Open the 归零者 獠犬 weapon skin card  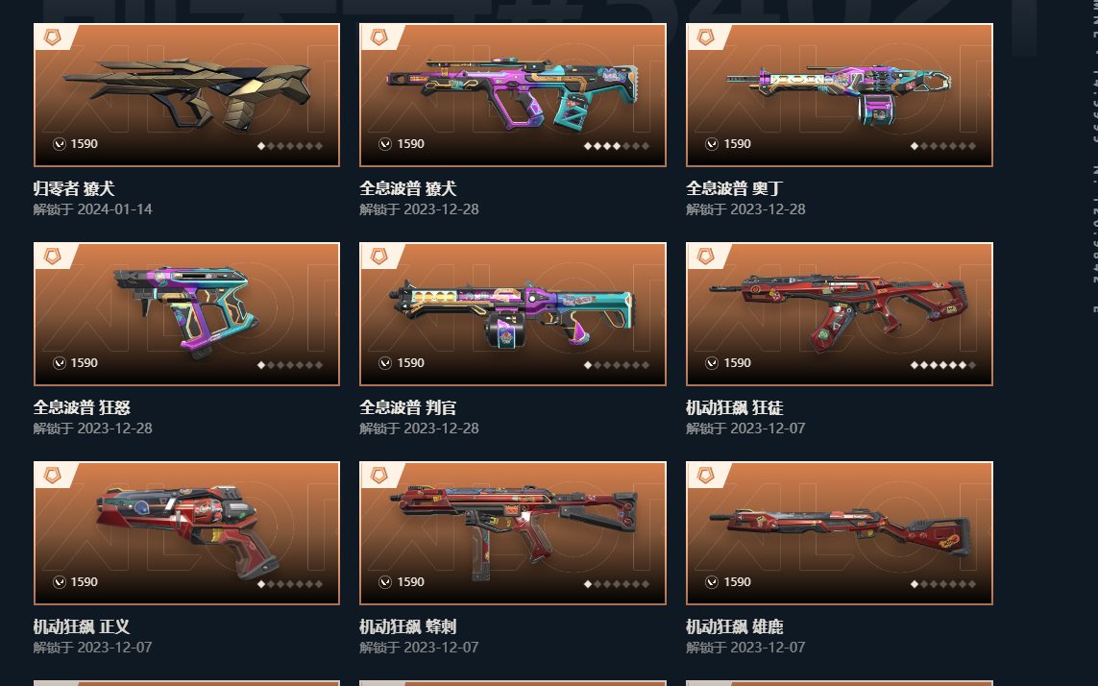[186, 95]
